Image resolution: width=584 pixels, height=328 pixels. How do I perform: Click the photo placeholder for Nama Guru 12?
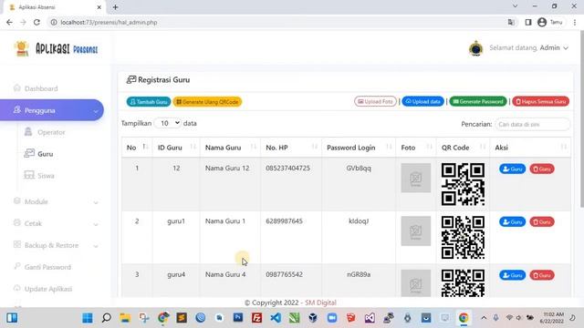click(416, 178)
